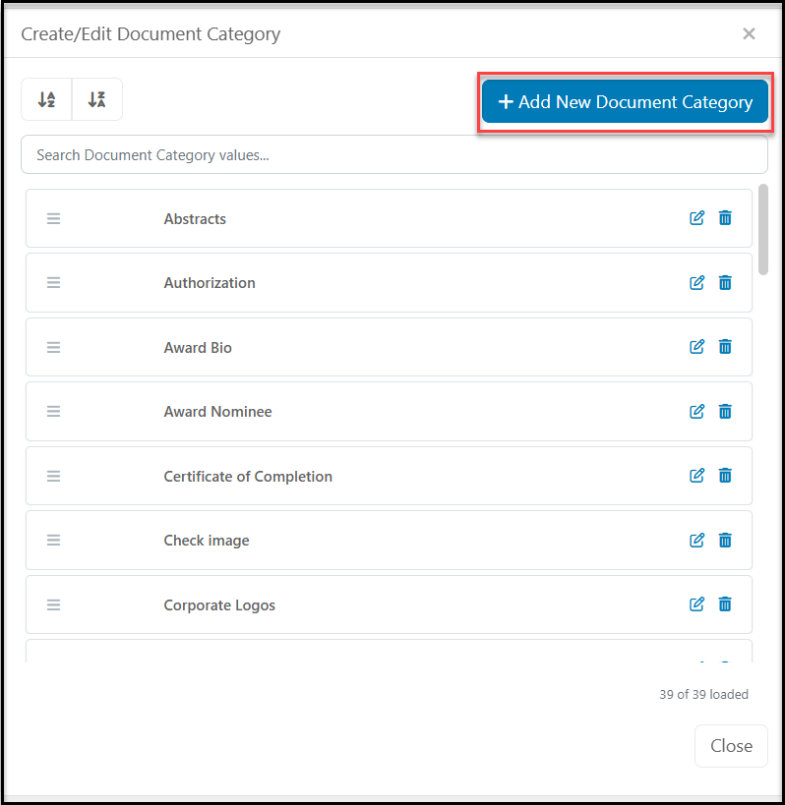This screenshot has height=805, width=785.
Task: Click the Create/Edit Document Category title
Action: (151, 34)
